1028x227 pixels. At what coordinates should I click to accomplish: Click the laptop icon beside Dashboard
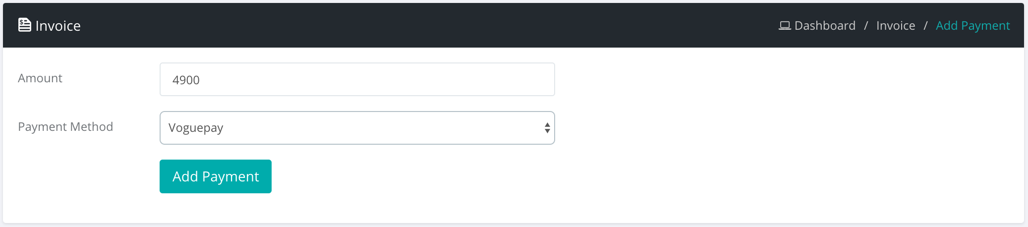(x=785, y=25)
